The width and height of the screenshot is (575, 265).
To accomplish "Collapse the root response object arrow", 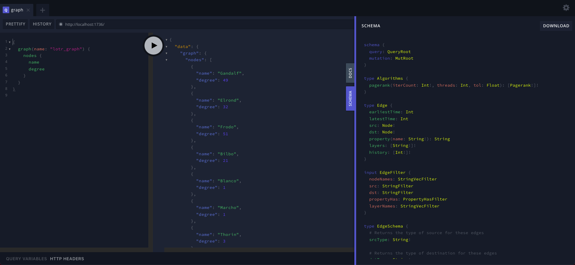I will click(166, 40).
